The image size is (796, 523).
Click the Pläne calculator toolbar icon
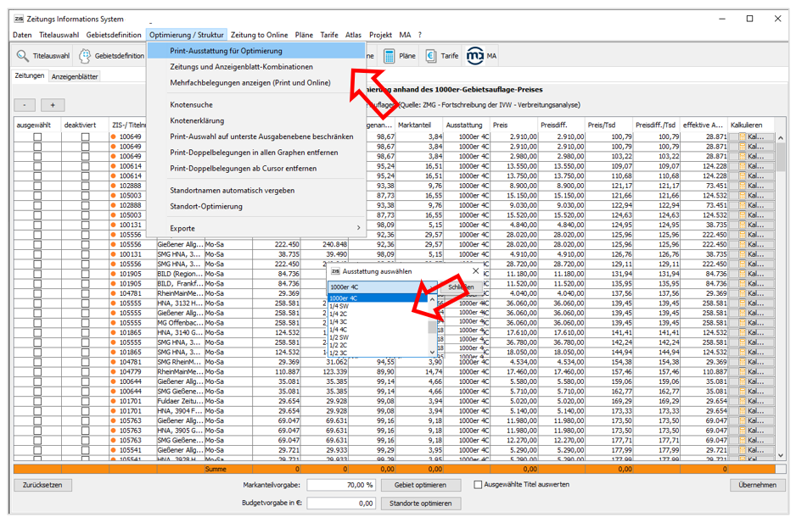[x=389, y=56]
